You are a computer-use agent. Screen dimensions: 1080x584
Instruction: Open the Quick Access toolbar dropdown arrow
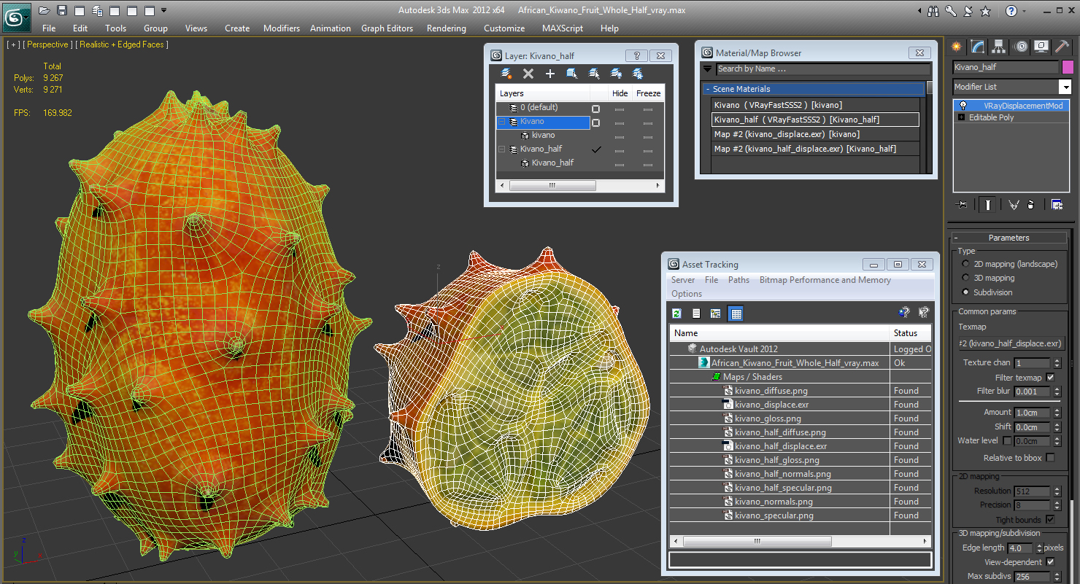tap(163, 10)
